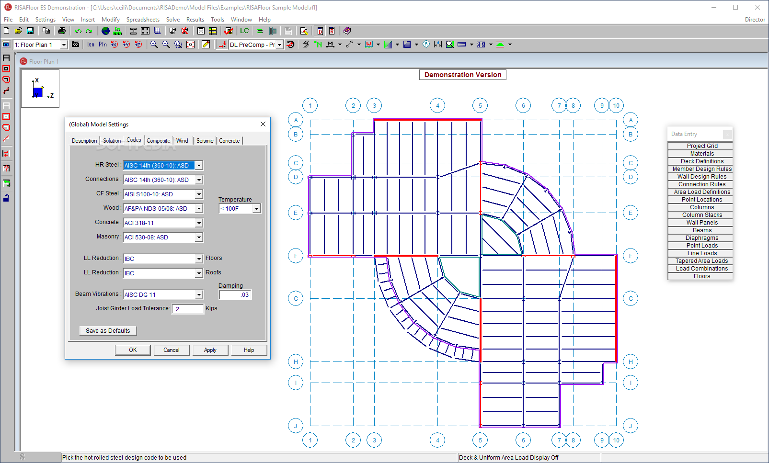Redo the last undone action

point(89,31)
